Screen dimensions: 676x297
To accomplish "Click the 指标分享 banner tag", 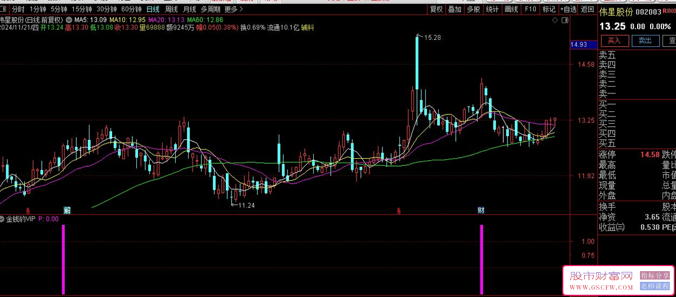I will click(655, 276).
